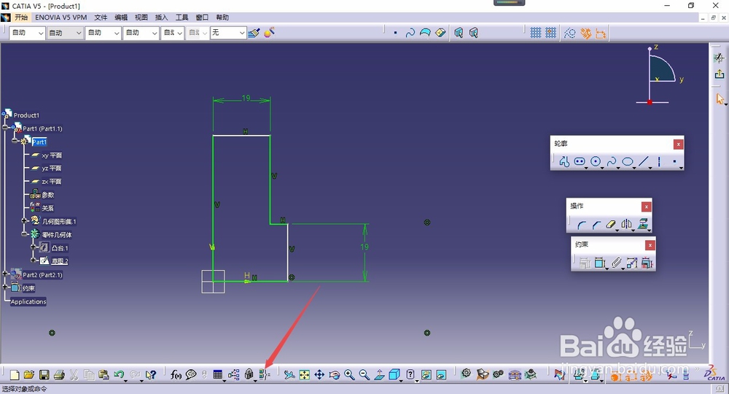This screenshot has width=729, height=394.
Task: Select the Pan arrows tool
Action: point(319,375)
